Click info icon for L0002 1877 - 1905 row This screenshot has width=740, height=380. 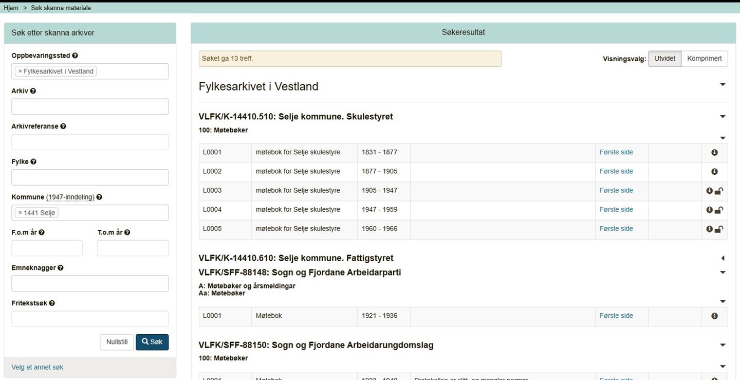click(714, 172)
